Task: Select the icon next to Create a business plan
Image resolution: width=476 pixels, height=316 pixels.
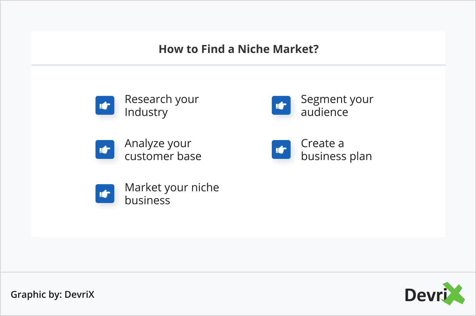Action: pyautogui.click(x=281, y=149)
